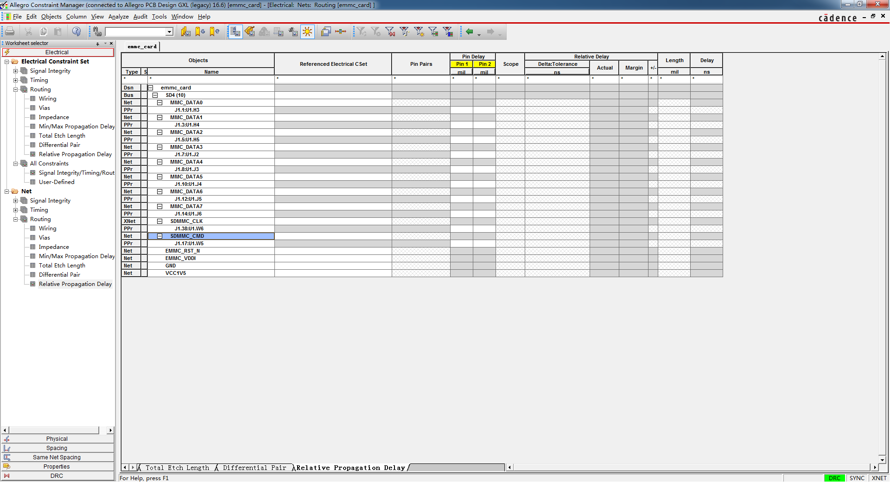Open the Physical worksheet section
890x482 pixels.
point(57,439)
